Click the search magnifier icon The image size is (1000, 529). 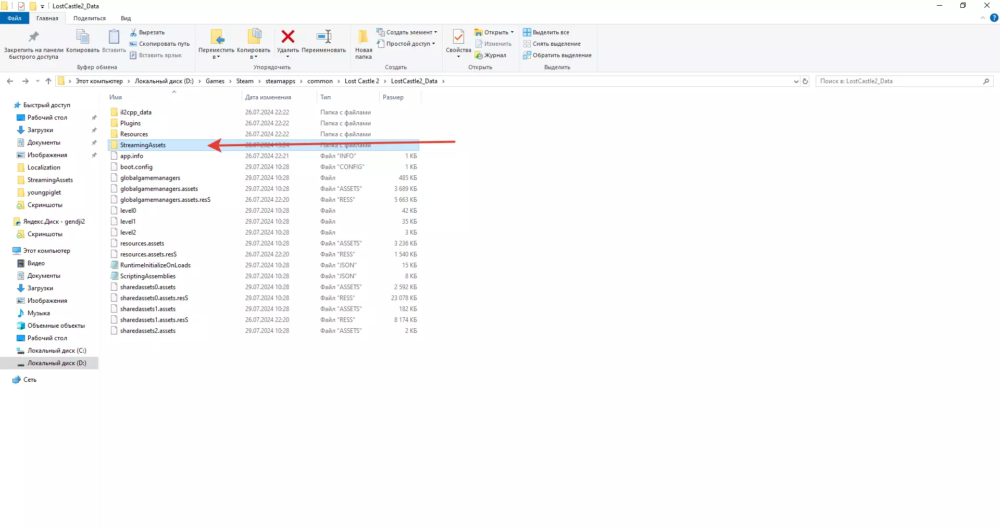[x=986, y=81]
